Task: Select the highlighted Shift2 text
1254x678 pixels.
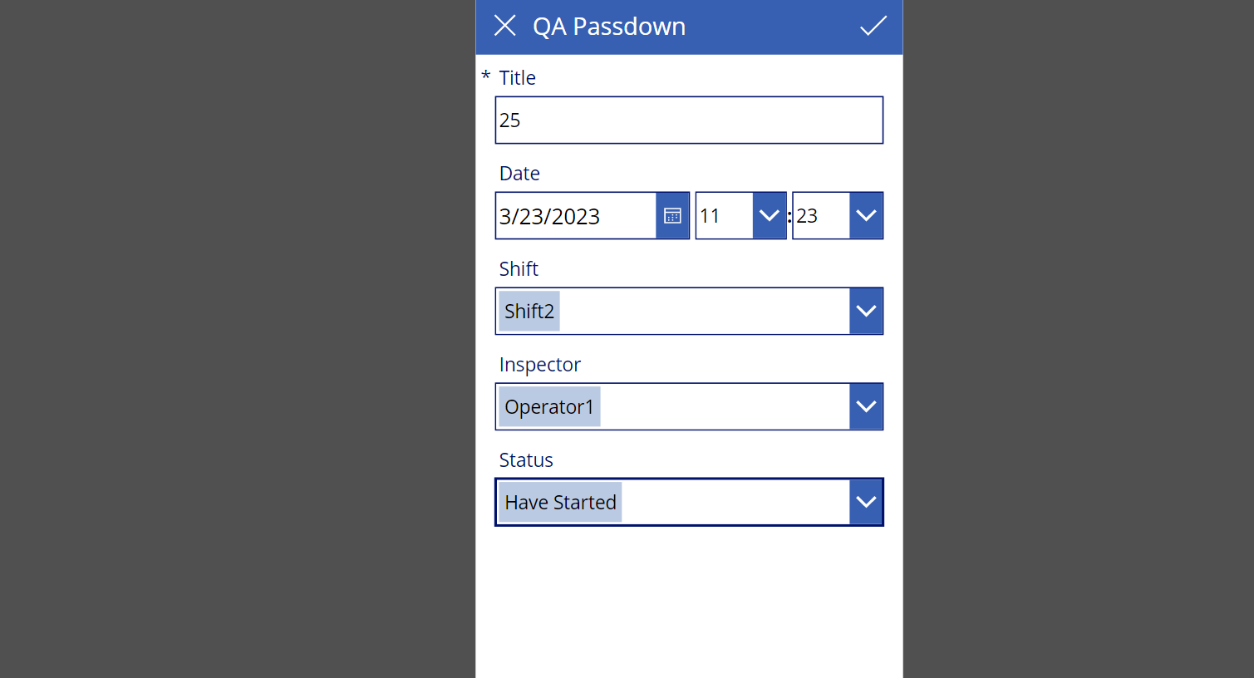Action: click(x=529, y=311)
